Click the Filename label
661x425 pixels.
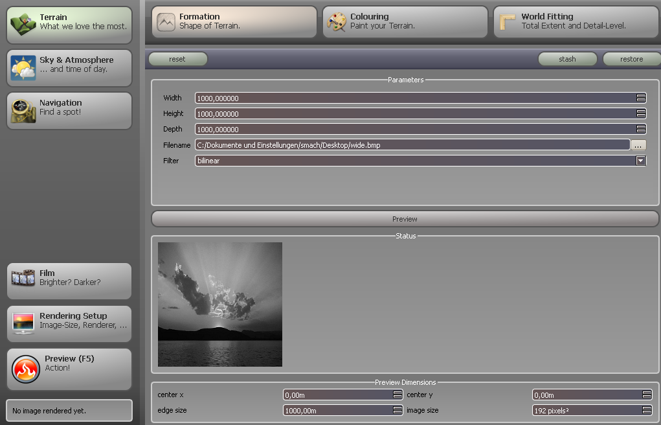177,145
